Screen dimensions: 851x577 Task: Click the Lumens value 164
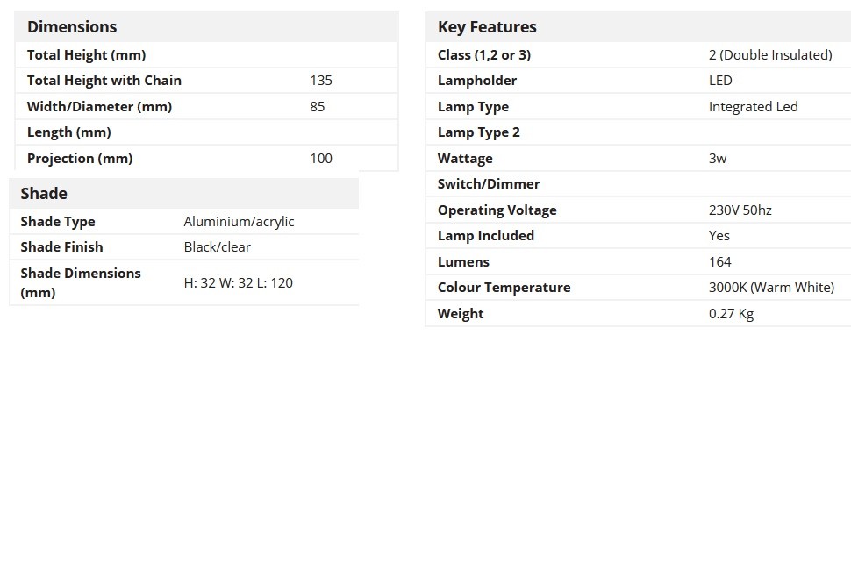coord(719,261)
